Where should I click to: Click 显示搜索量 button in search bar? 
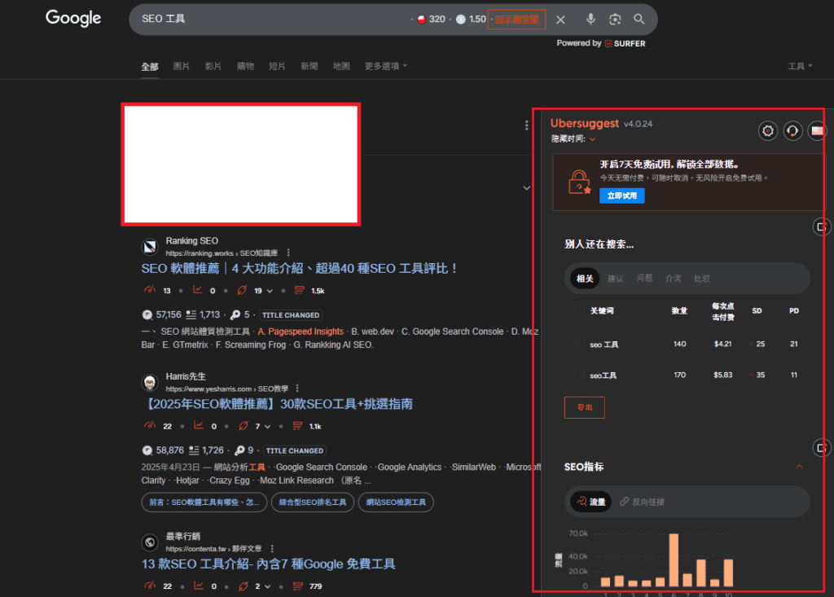click(516, 20)
